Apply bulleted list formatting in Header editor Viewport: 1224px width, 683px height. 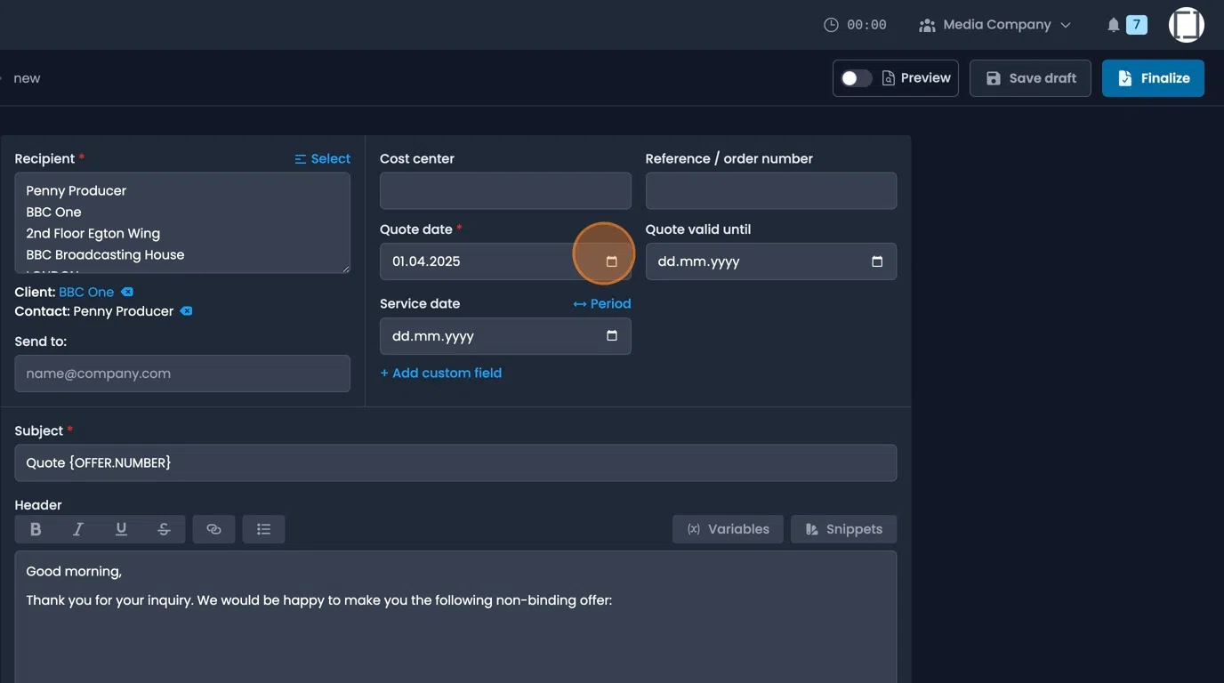tap(263, 528)
